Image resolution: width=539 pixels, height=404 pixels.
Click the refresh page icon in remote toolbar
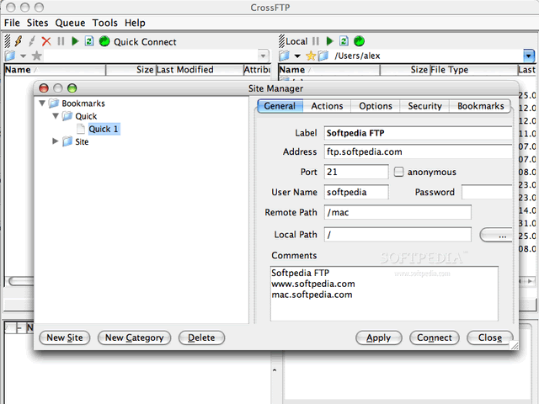coord(89,41)
